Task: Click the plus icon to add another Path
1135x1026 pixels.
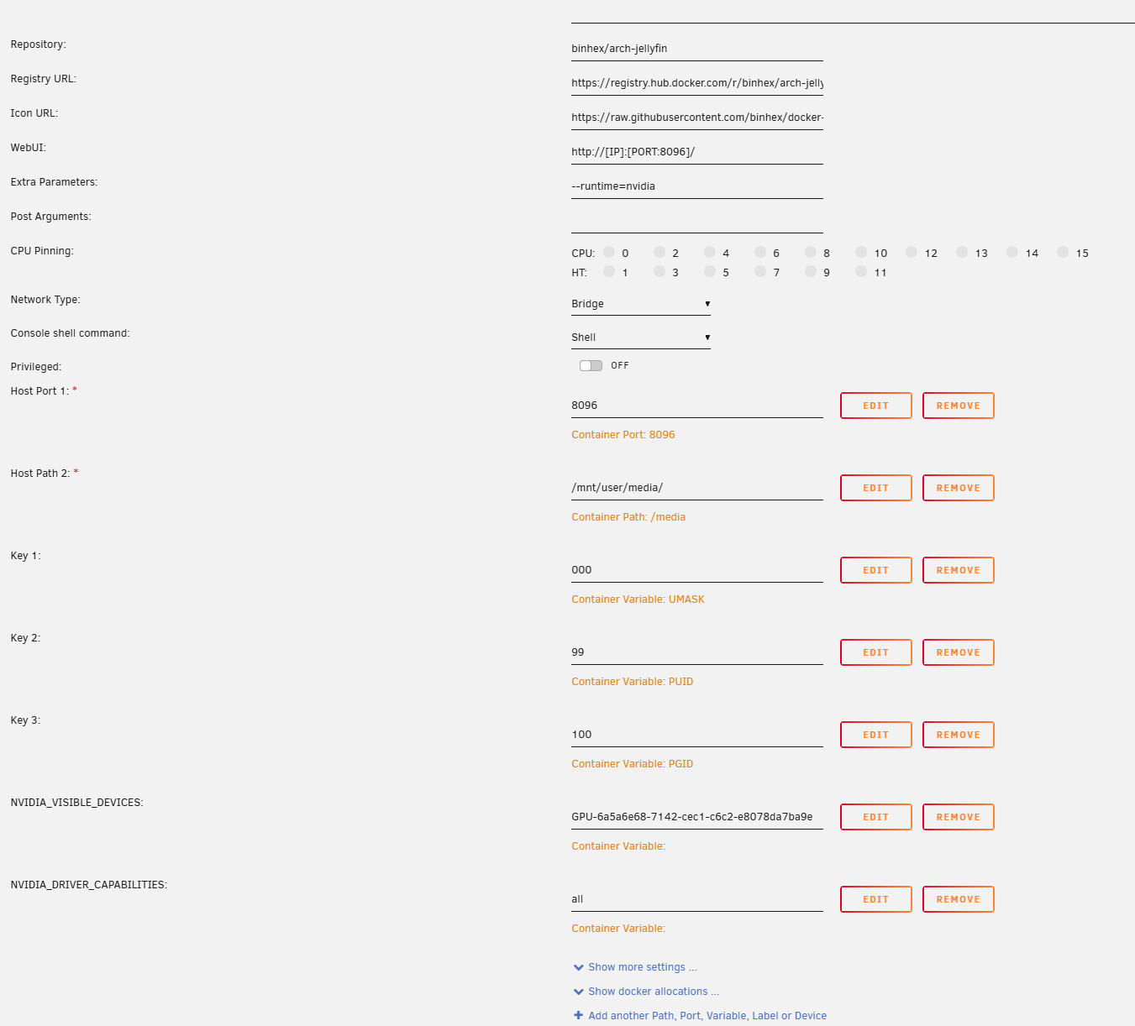Action: (x=578, y=1015)
